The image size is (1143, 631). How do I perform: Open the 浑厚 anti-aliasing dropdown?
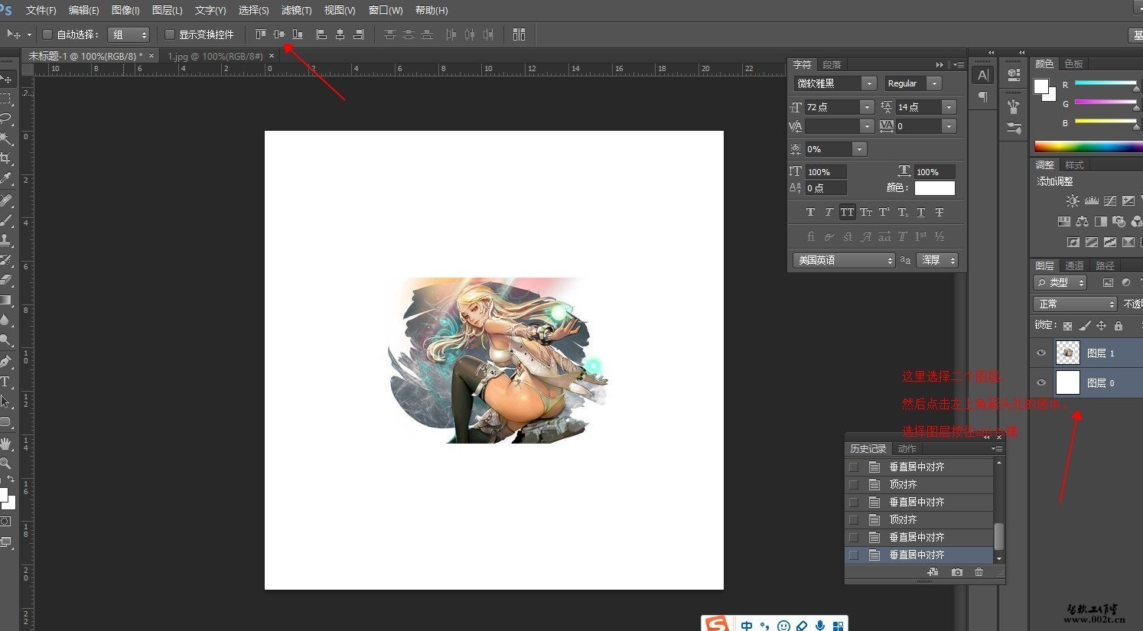937,260
